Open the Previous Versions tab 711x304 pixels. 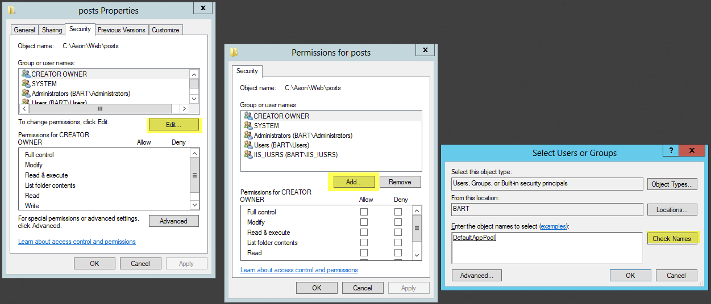coord(121,30)
